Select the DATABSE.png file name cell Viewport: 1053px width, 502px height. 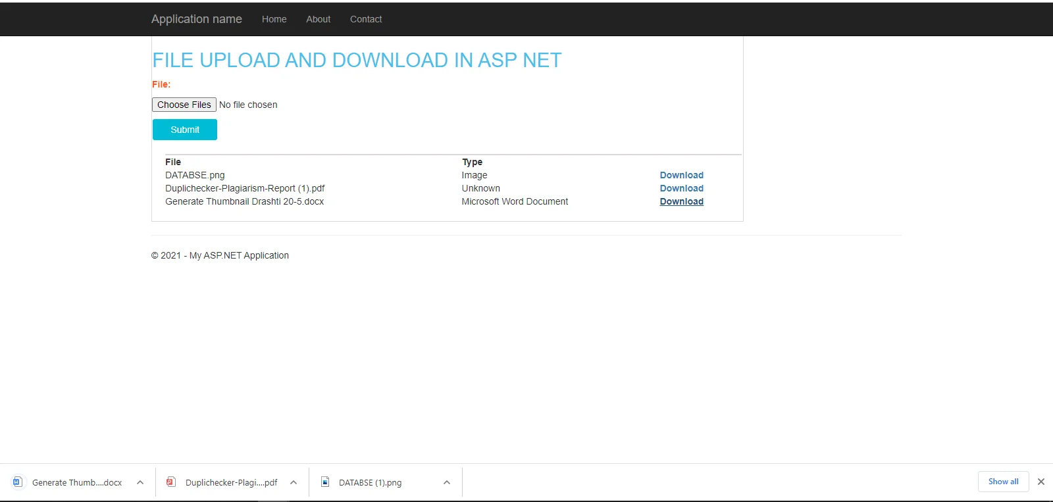195,175
